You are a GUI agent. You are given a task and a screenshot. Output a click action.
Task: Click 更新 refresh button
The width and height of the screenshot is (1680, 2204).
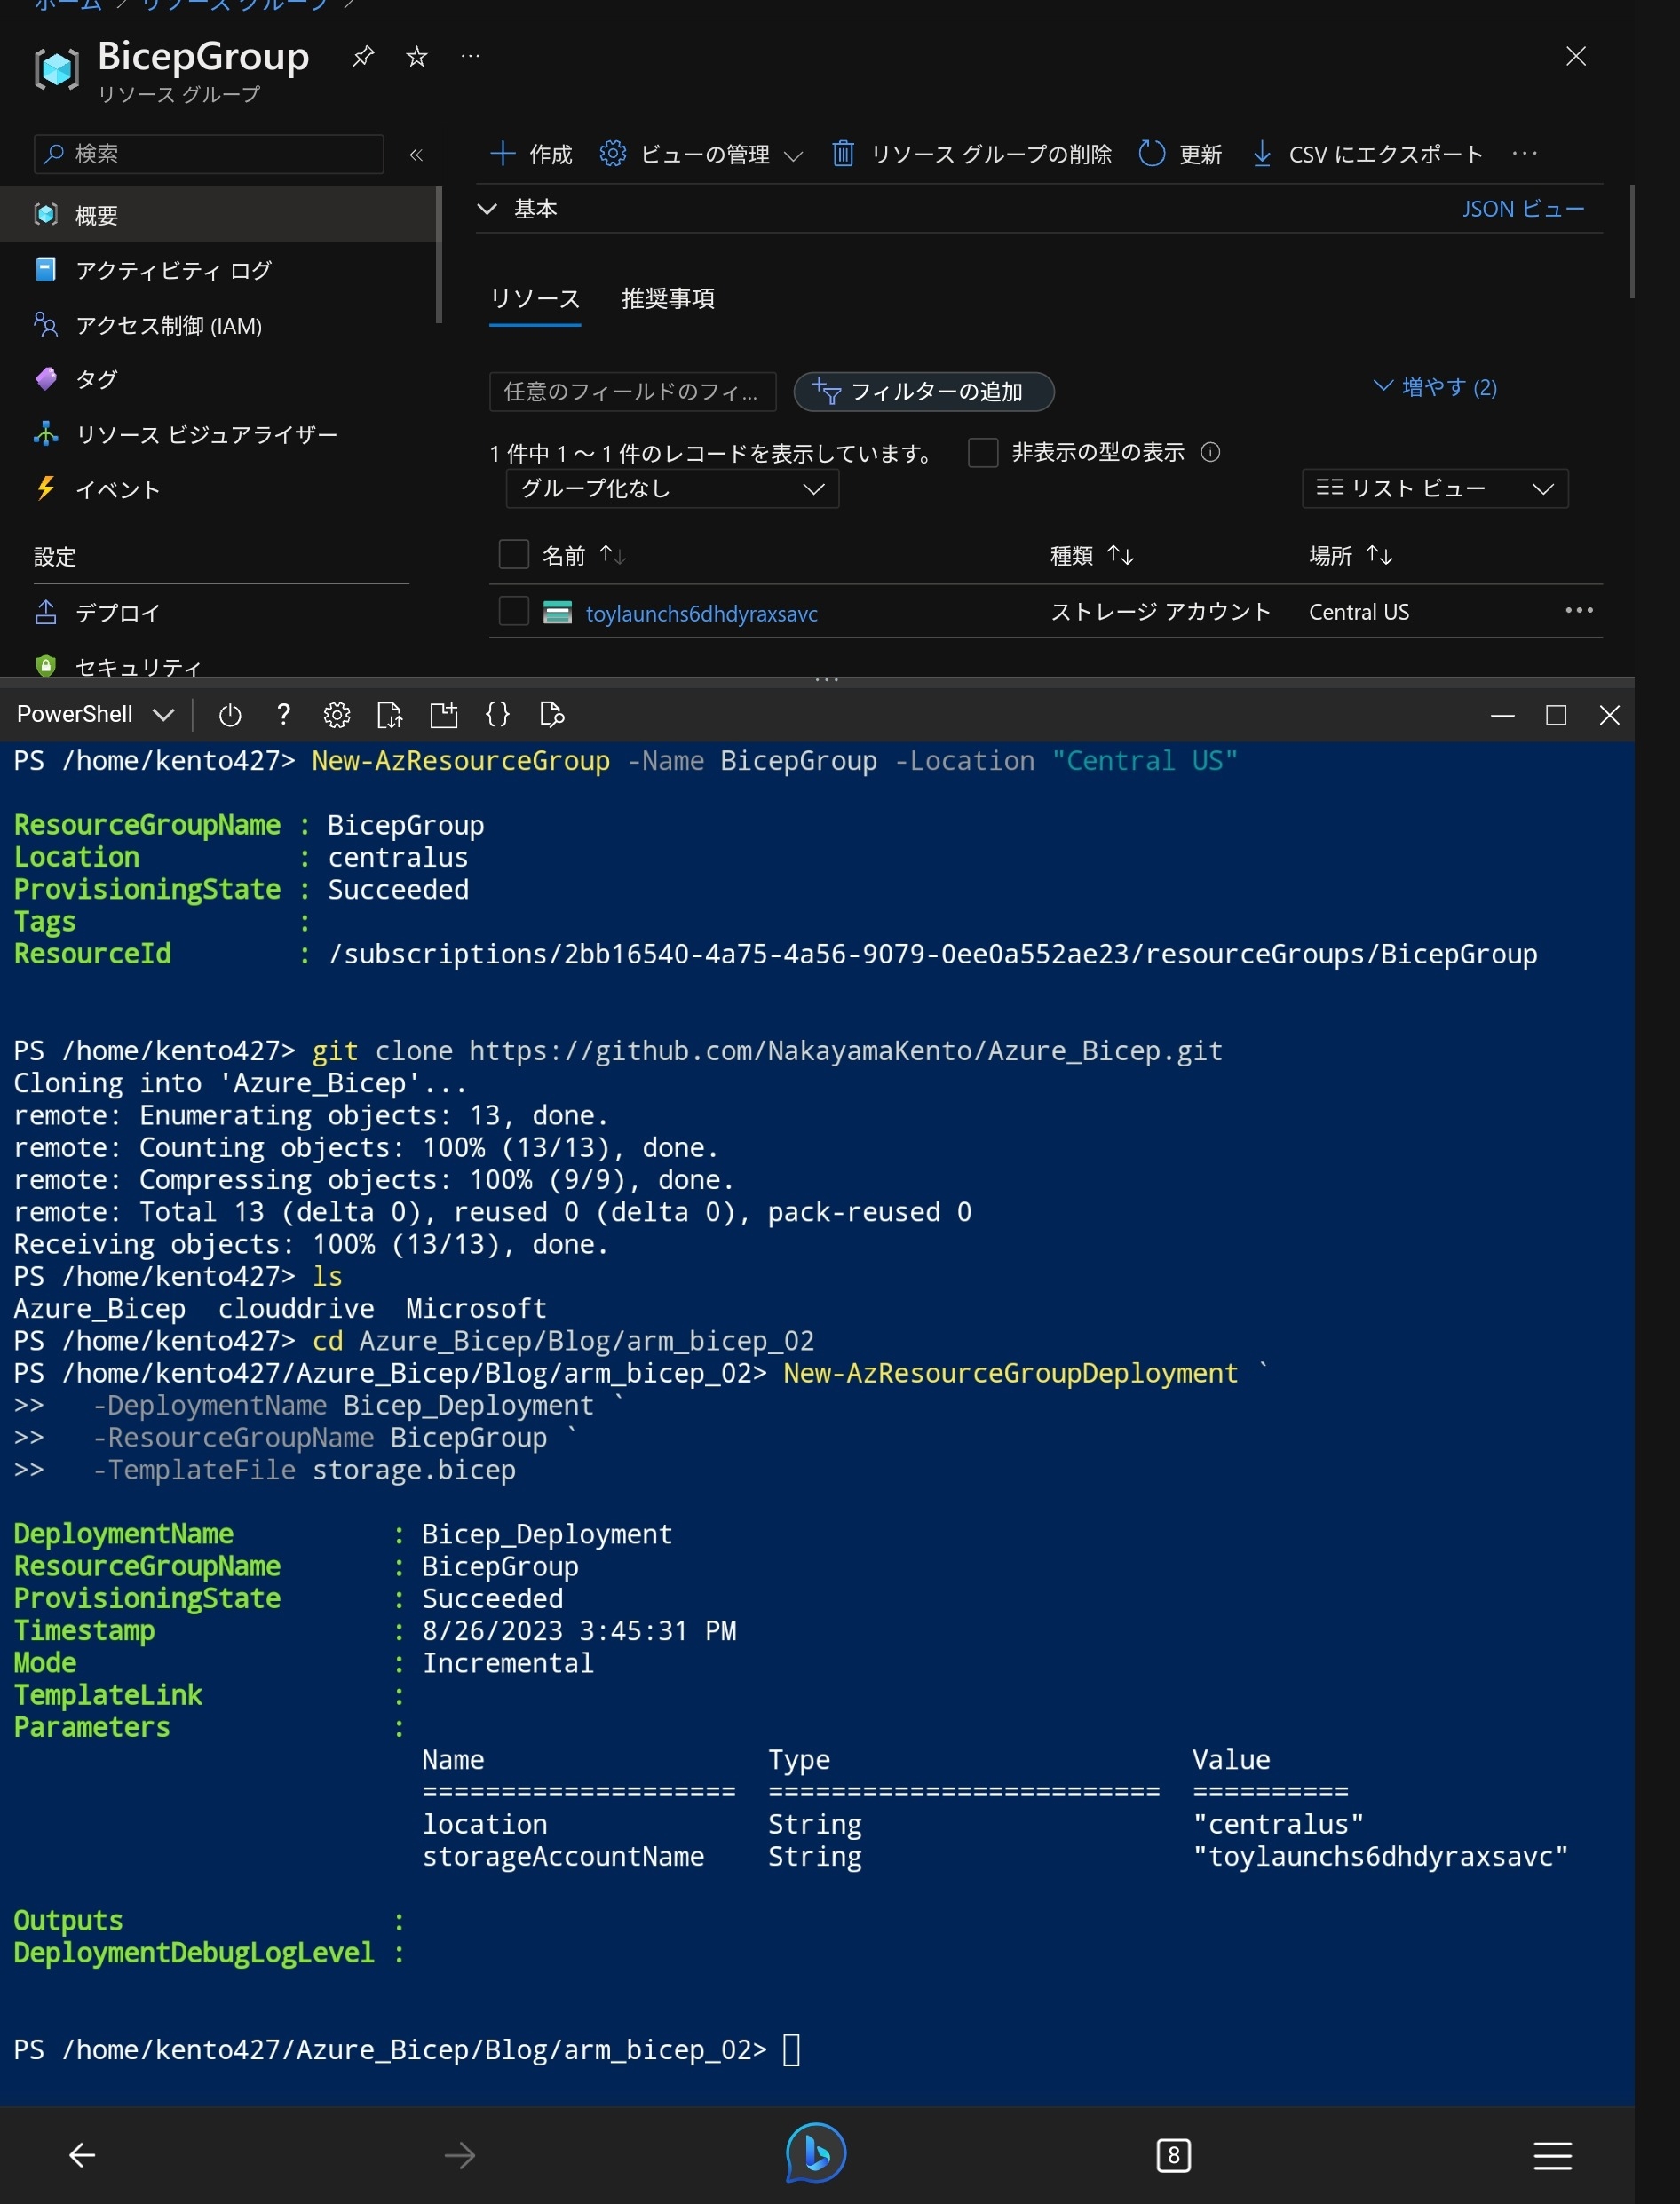1181,154
